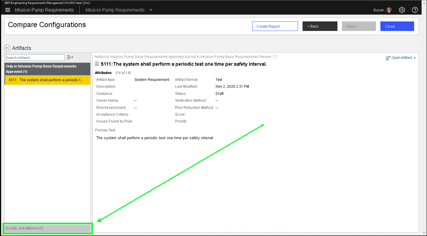Click the grayed-out Next button
Viewport: 427px width, 236px height.
pyautogui.click(x=358, y=26)
